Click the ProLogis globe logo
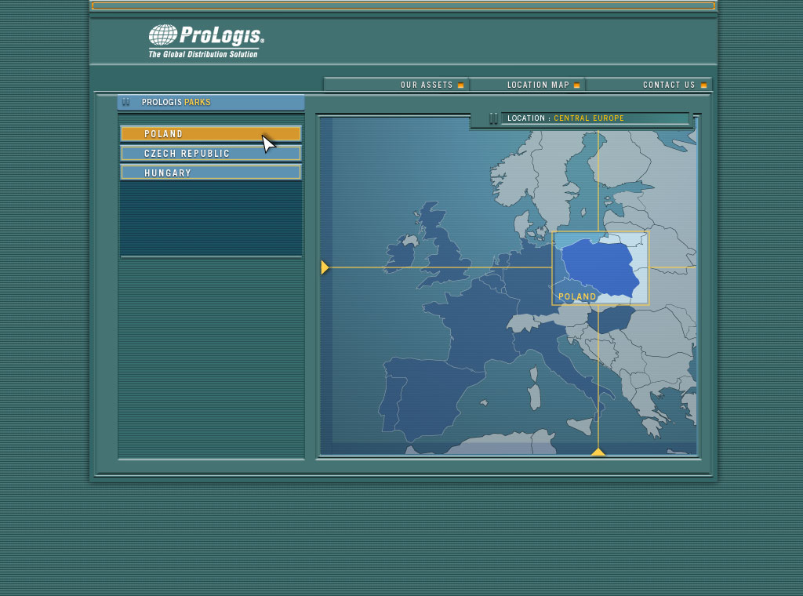 point(163,35)
